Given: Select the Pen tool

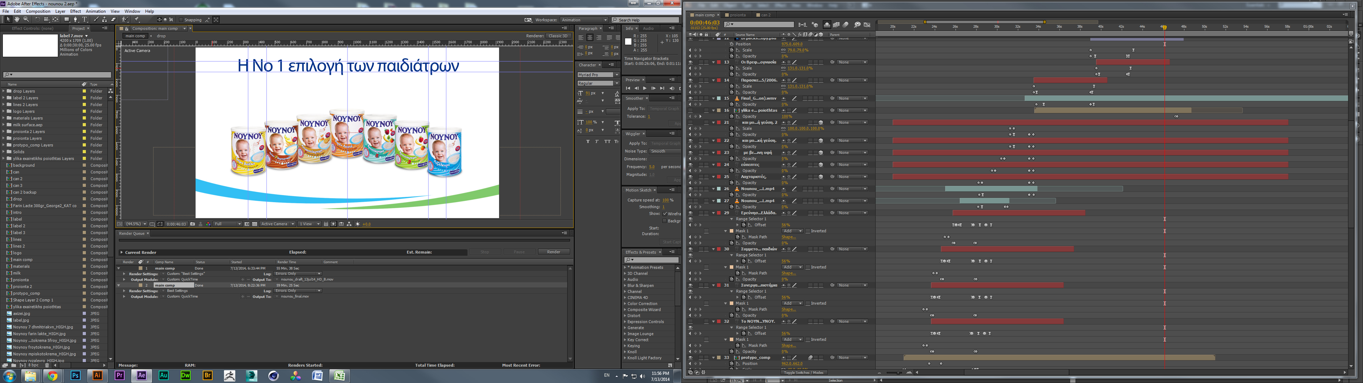Looking at the screenshot, I should click(76, 20).
